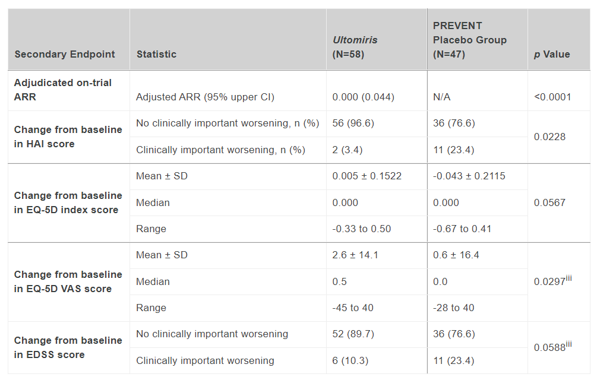
Task: Click the Statistic column header
Action: pos(156,54)
